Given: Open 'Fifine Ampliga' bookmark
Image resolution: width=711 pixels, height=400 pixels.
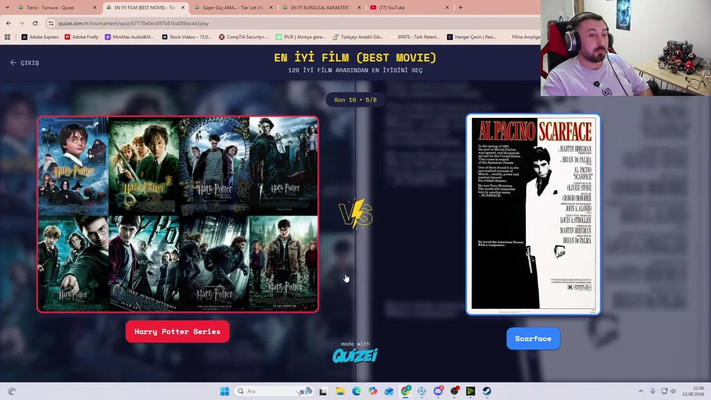Looking at the screenshot, I should [x=522, y=37].
